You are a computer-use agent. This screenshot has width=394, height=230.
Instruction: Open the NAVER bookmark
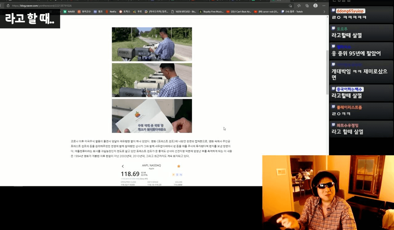pyautogui.click(x=70, y=11)
